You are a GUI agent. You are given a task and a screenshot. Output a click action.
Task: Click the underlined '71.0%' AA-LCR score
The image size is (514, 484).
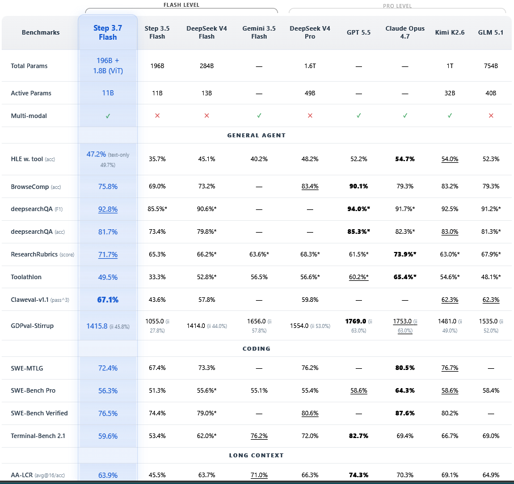(259, 475)
